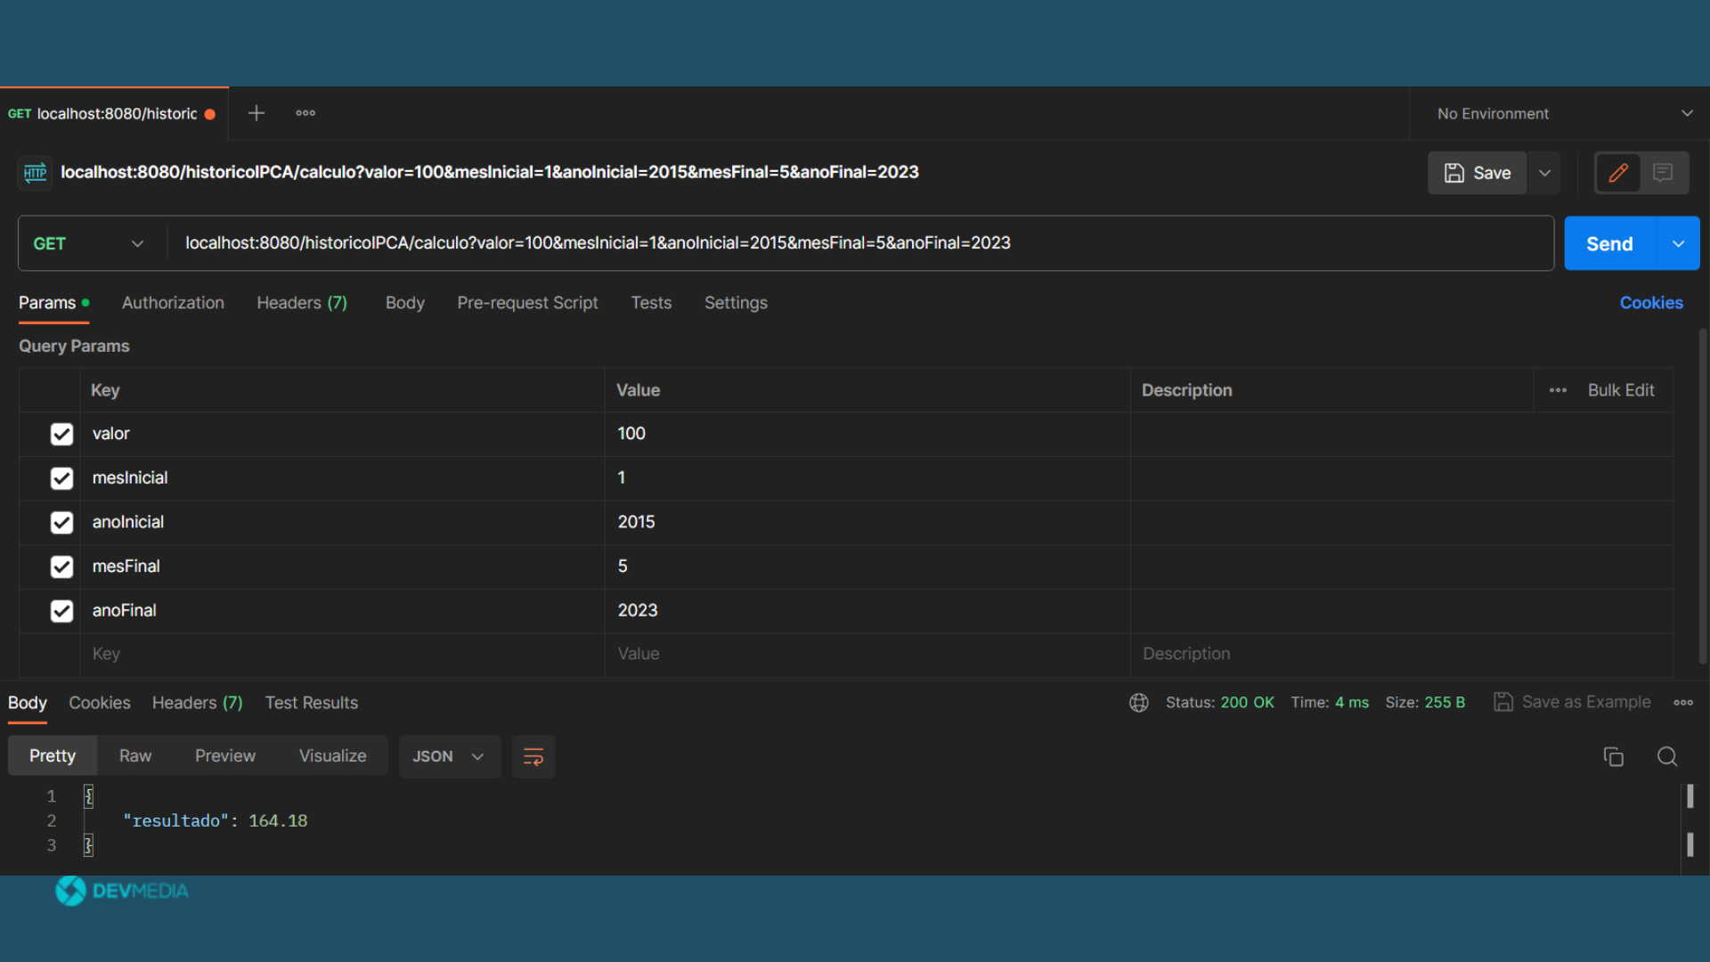Click the pencil edit icon beside Save
Viewport: 1710px width, 962px height.
click(1618, 173)
